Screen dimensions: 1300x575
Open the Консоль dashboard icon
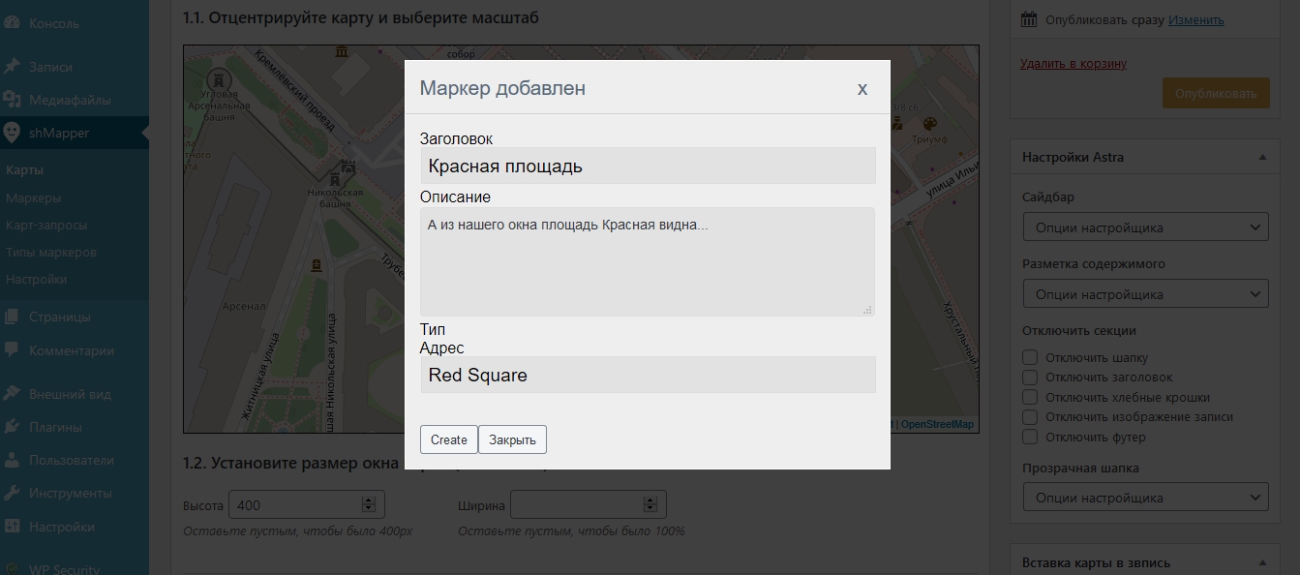tap(14, 22)
